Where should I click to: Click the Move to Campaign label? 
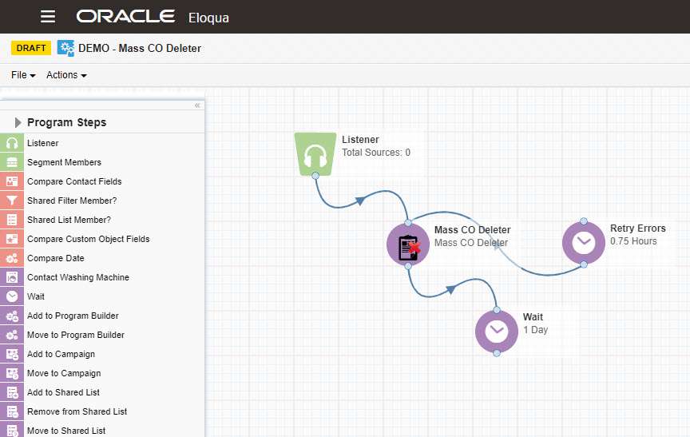pos(64,373)
